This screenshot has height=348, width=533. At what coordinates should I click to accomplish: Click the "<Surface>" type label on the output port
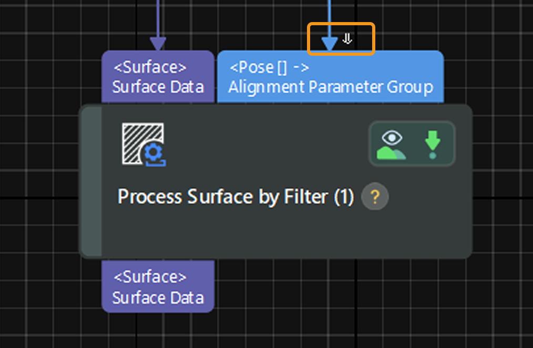[x=150, y=277]
